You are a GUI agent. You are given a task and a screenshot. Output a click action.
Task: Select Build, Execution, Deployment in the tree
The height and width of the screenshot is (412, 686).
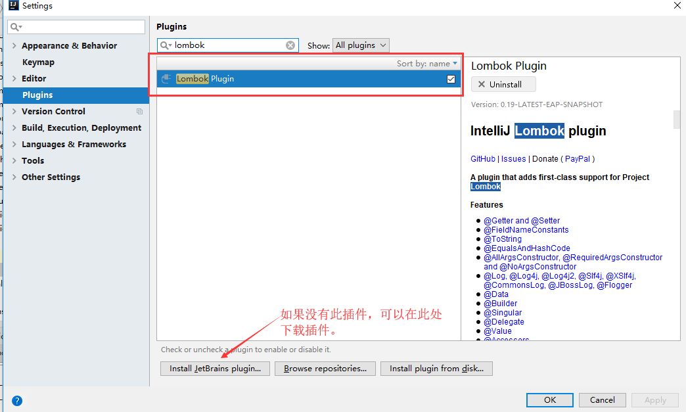point(81,127)
